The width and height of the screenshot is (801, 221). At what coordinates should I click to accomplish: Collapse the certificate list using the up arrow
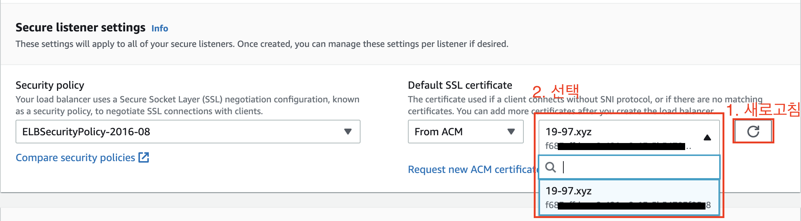[707, 137]
